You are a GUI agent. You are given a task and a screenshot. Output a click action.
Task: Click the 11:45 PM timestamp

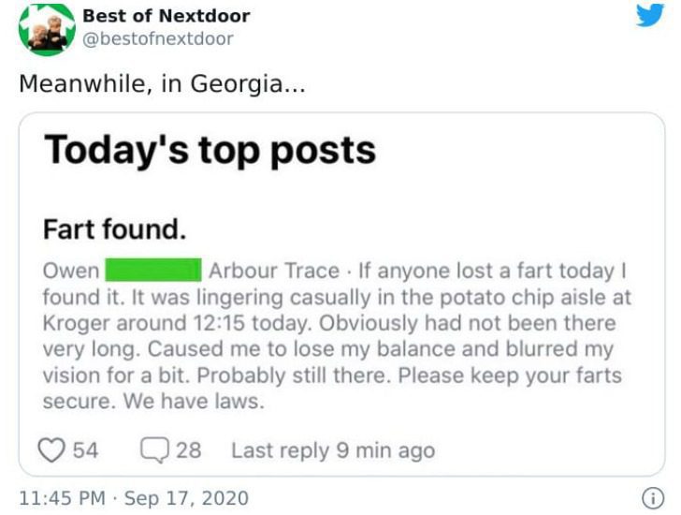pyautogui.click(x=62, y=498)
